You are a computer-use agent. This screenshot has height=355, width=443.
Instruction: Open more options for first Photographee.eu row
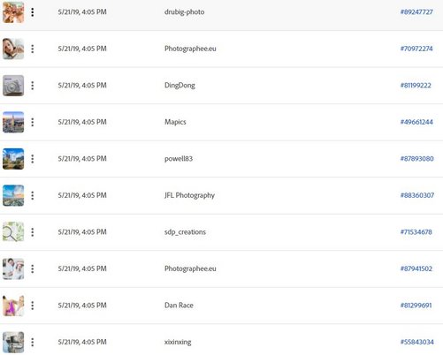pyautogui.click(x=33, y=49)
